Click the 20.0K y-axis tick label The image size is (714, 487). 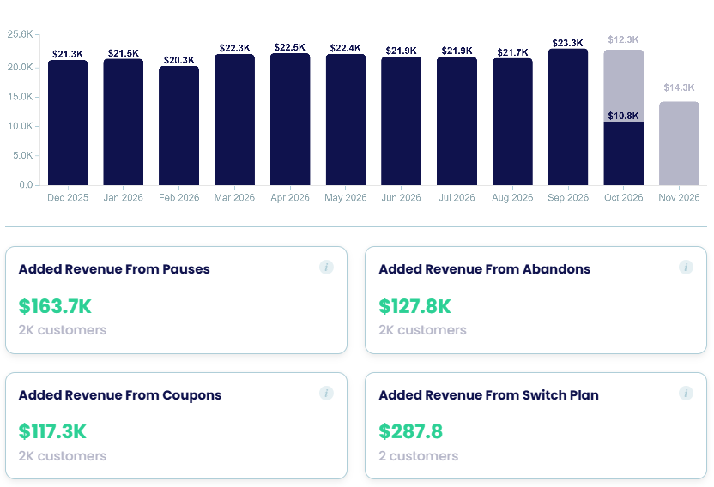pos(20,68)
